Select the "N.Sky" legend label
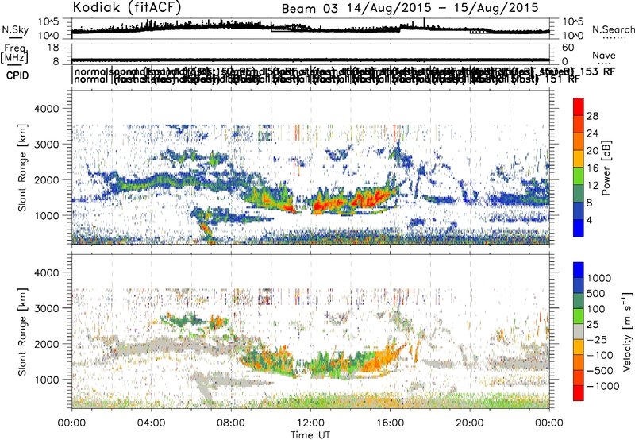 coord(15,29)
